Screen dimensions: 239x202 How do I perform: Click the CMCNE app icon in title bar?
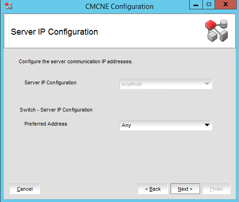[8, 6]
